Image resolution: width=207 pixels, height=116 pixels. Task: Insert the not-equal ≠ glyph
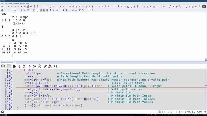coord(73,6)
